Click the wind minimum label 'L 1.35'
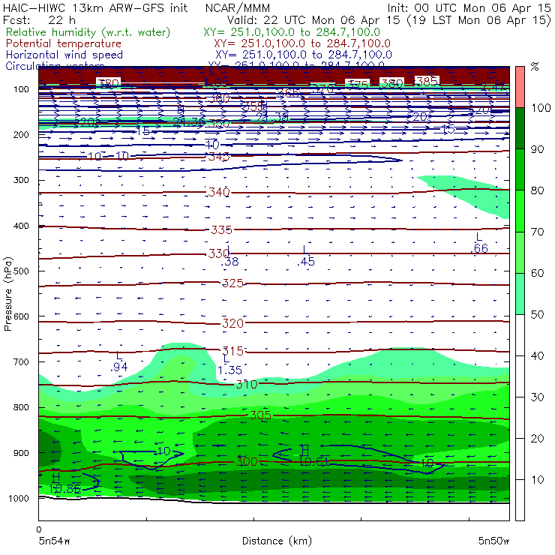The height and width of the screenshot is (555, 555). point(229,365)
